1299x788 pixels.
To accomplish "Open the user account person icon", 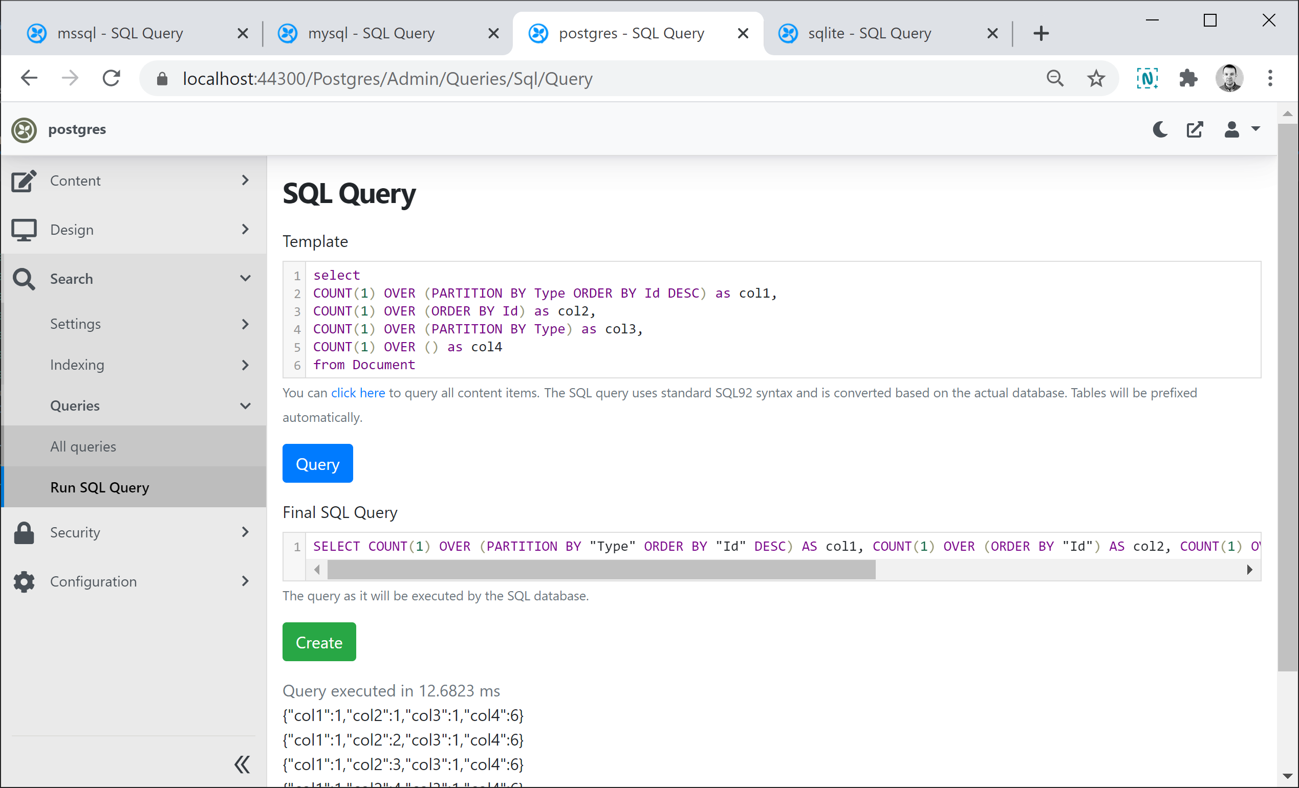I will click(1231, 129).
